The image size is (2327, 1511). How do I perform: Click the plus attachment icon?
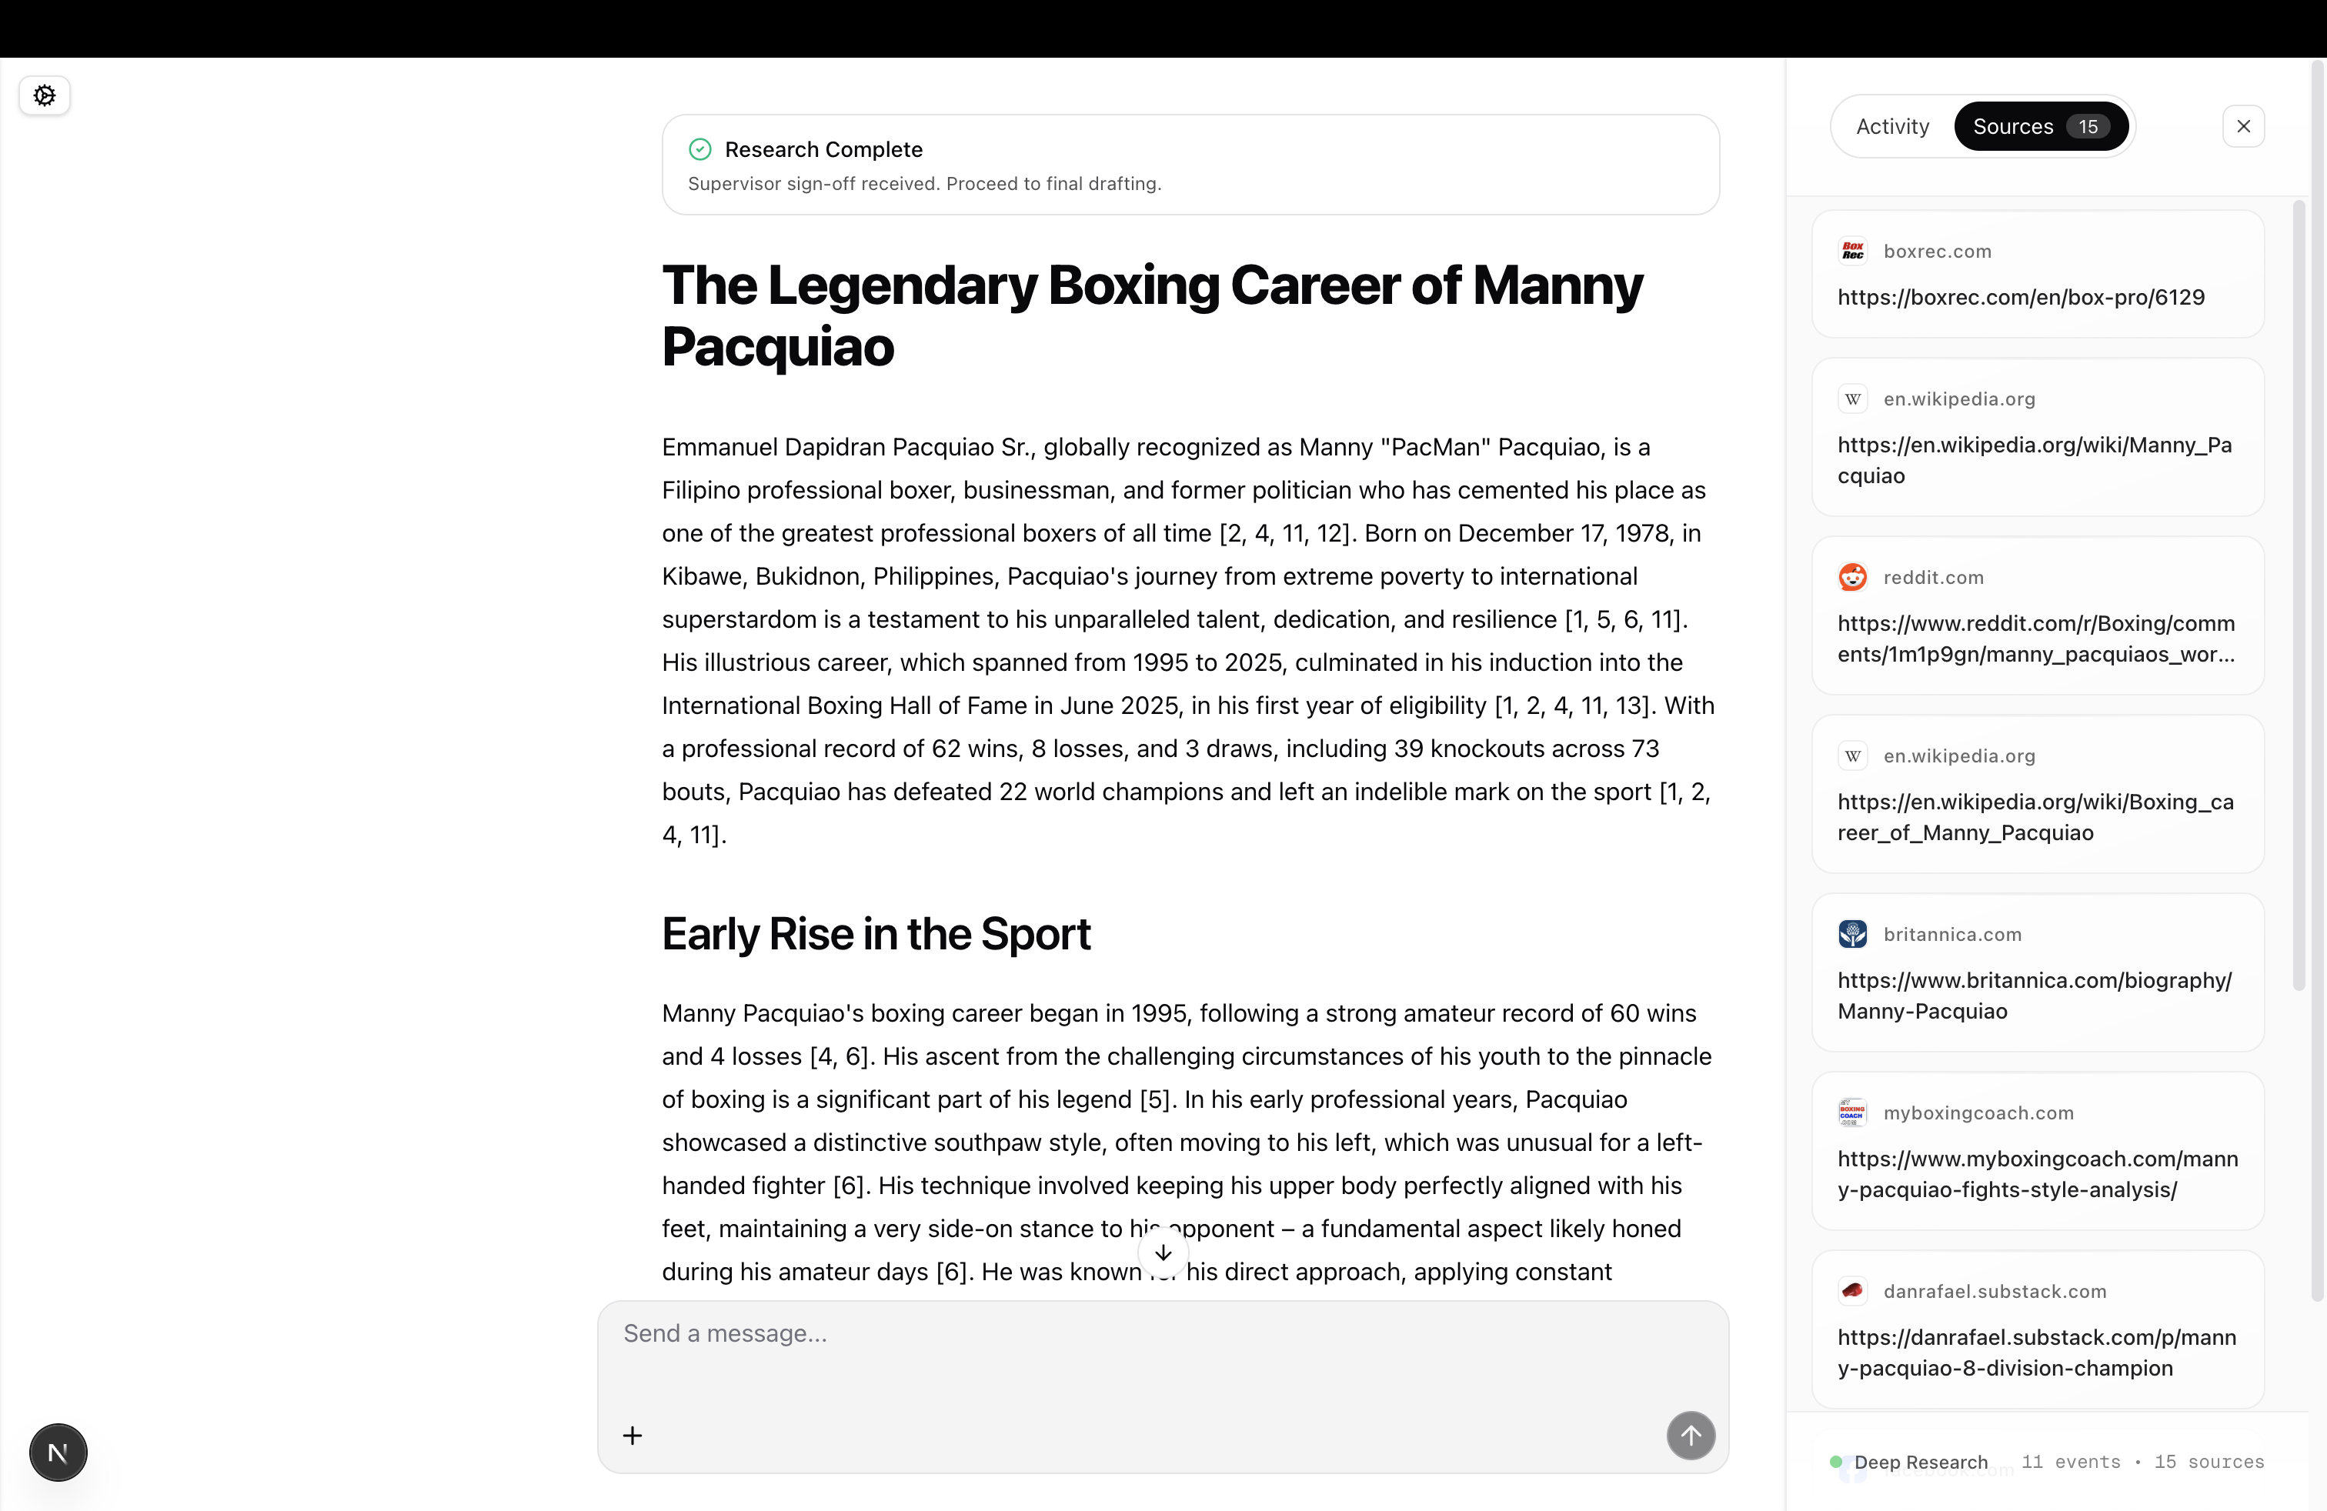point(633,1436)
